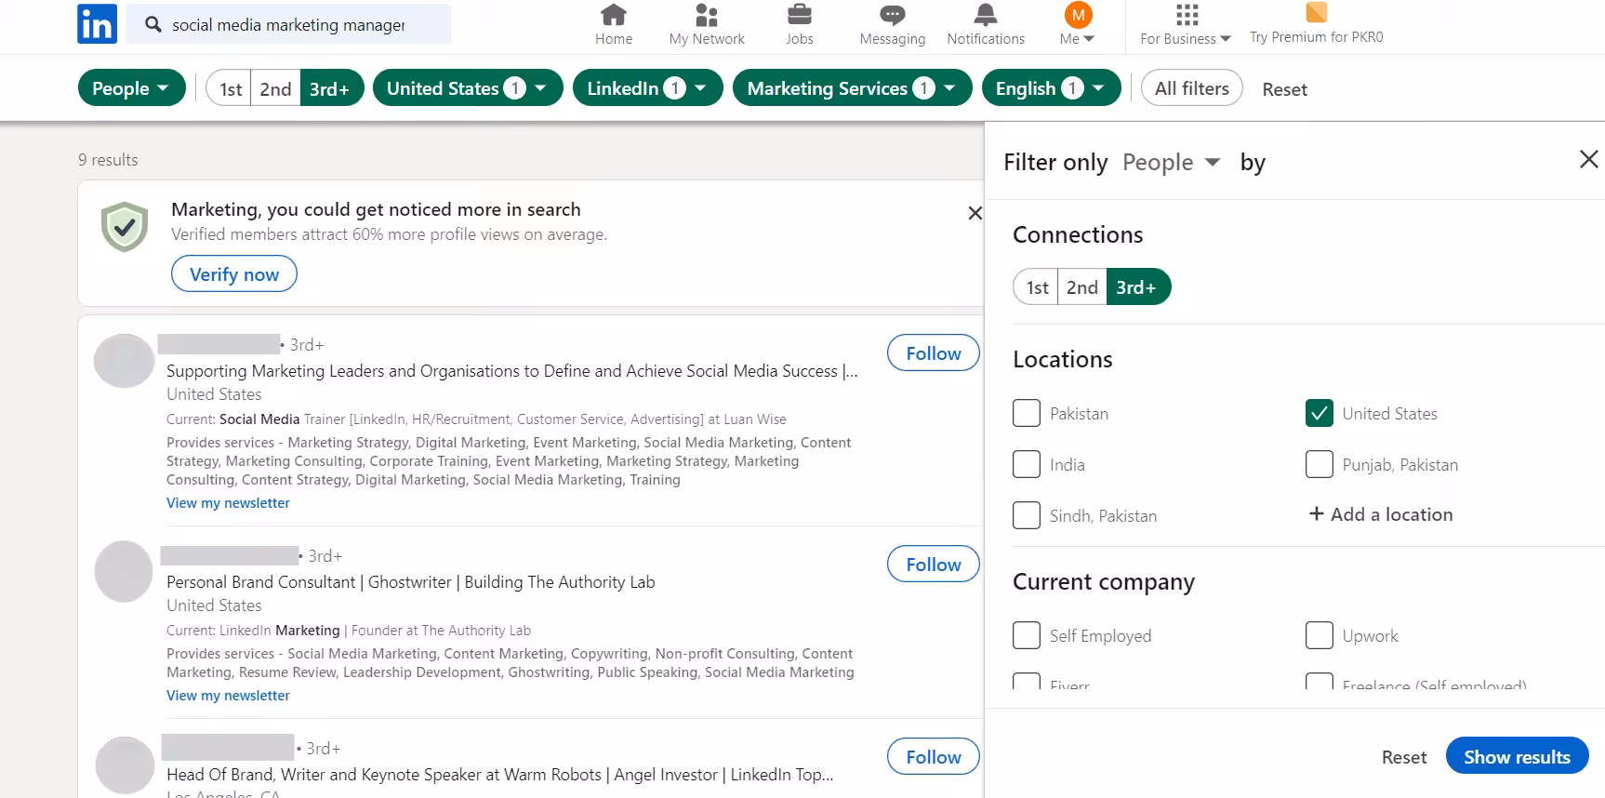
Task: Check the Self Employed company checkbox
Action: pos(1027,635)
